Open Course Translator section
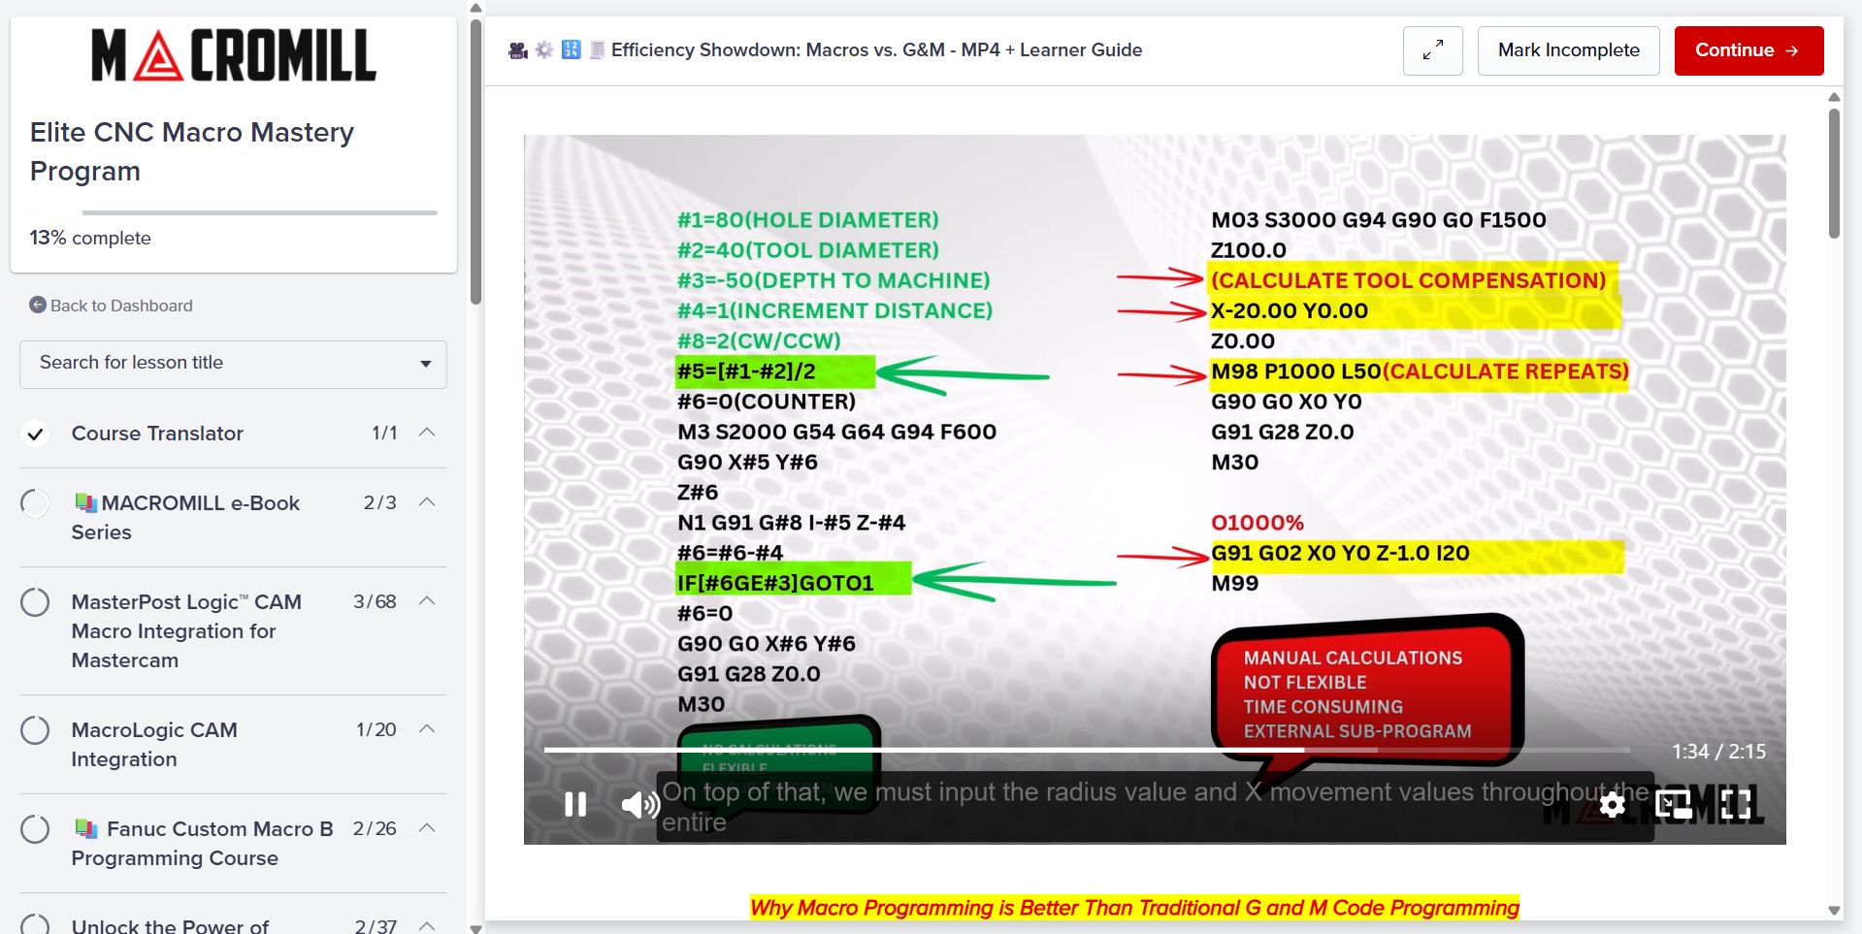Screen dimensions: 1862x934 (x=157, y=434)
